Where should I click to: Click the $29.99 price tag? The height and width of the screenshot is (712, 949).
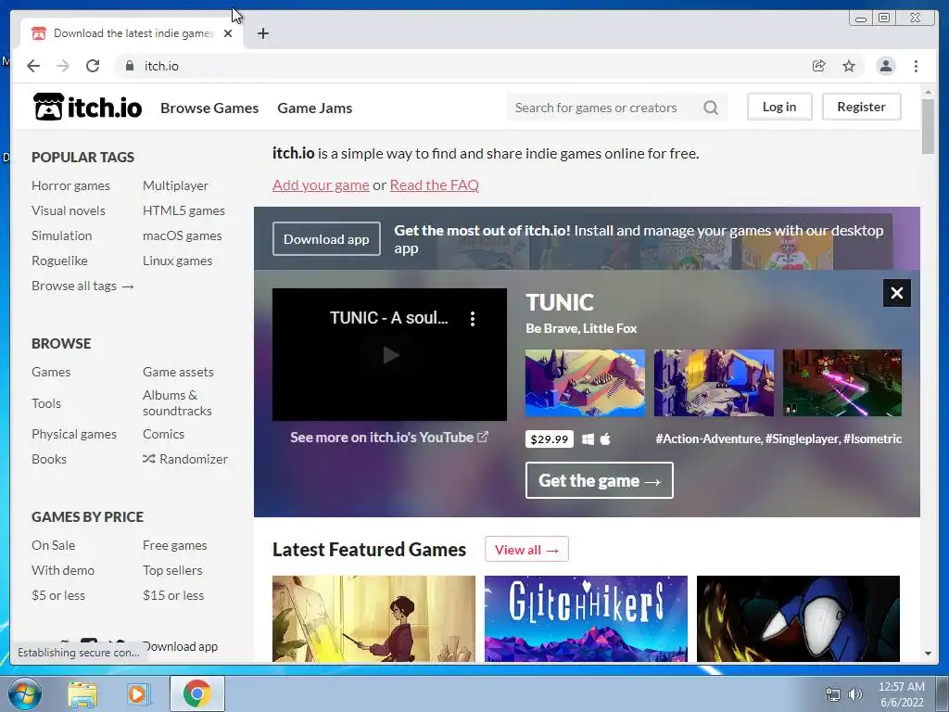549,439
